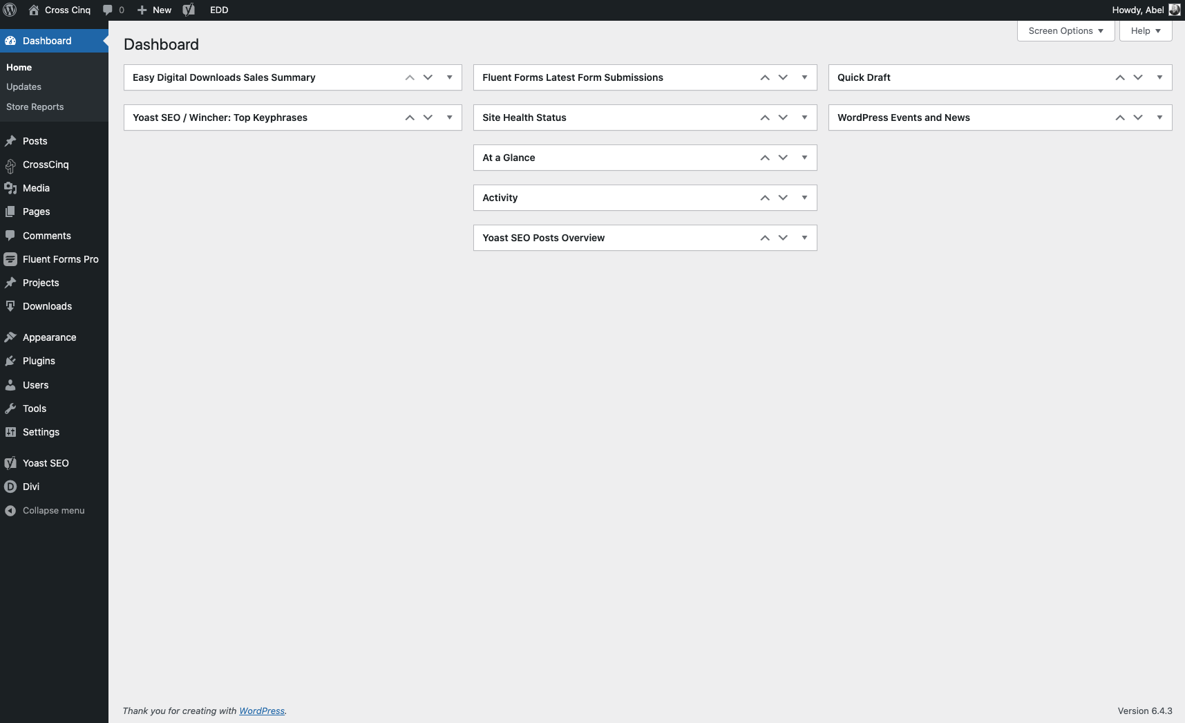Move Easy Digital Downloads Sales Summary down
This screenshot has height=723, width=1185.
[428, 77]
